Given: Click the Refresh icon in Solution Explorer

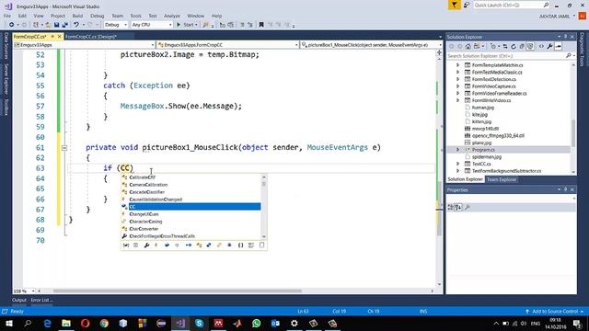Looking at the screenshot, I should [x=514, y=47].
